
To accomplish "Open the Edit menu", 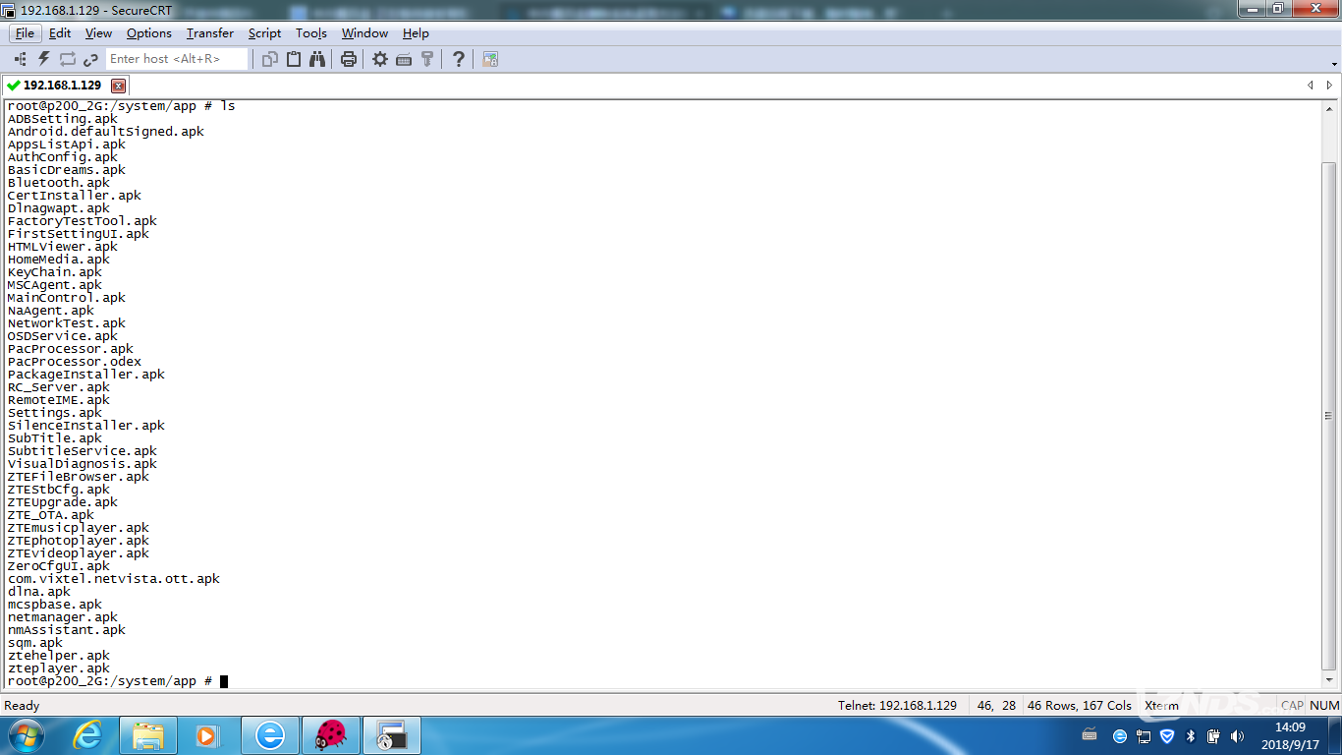I will tap(60, 33).
